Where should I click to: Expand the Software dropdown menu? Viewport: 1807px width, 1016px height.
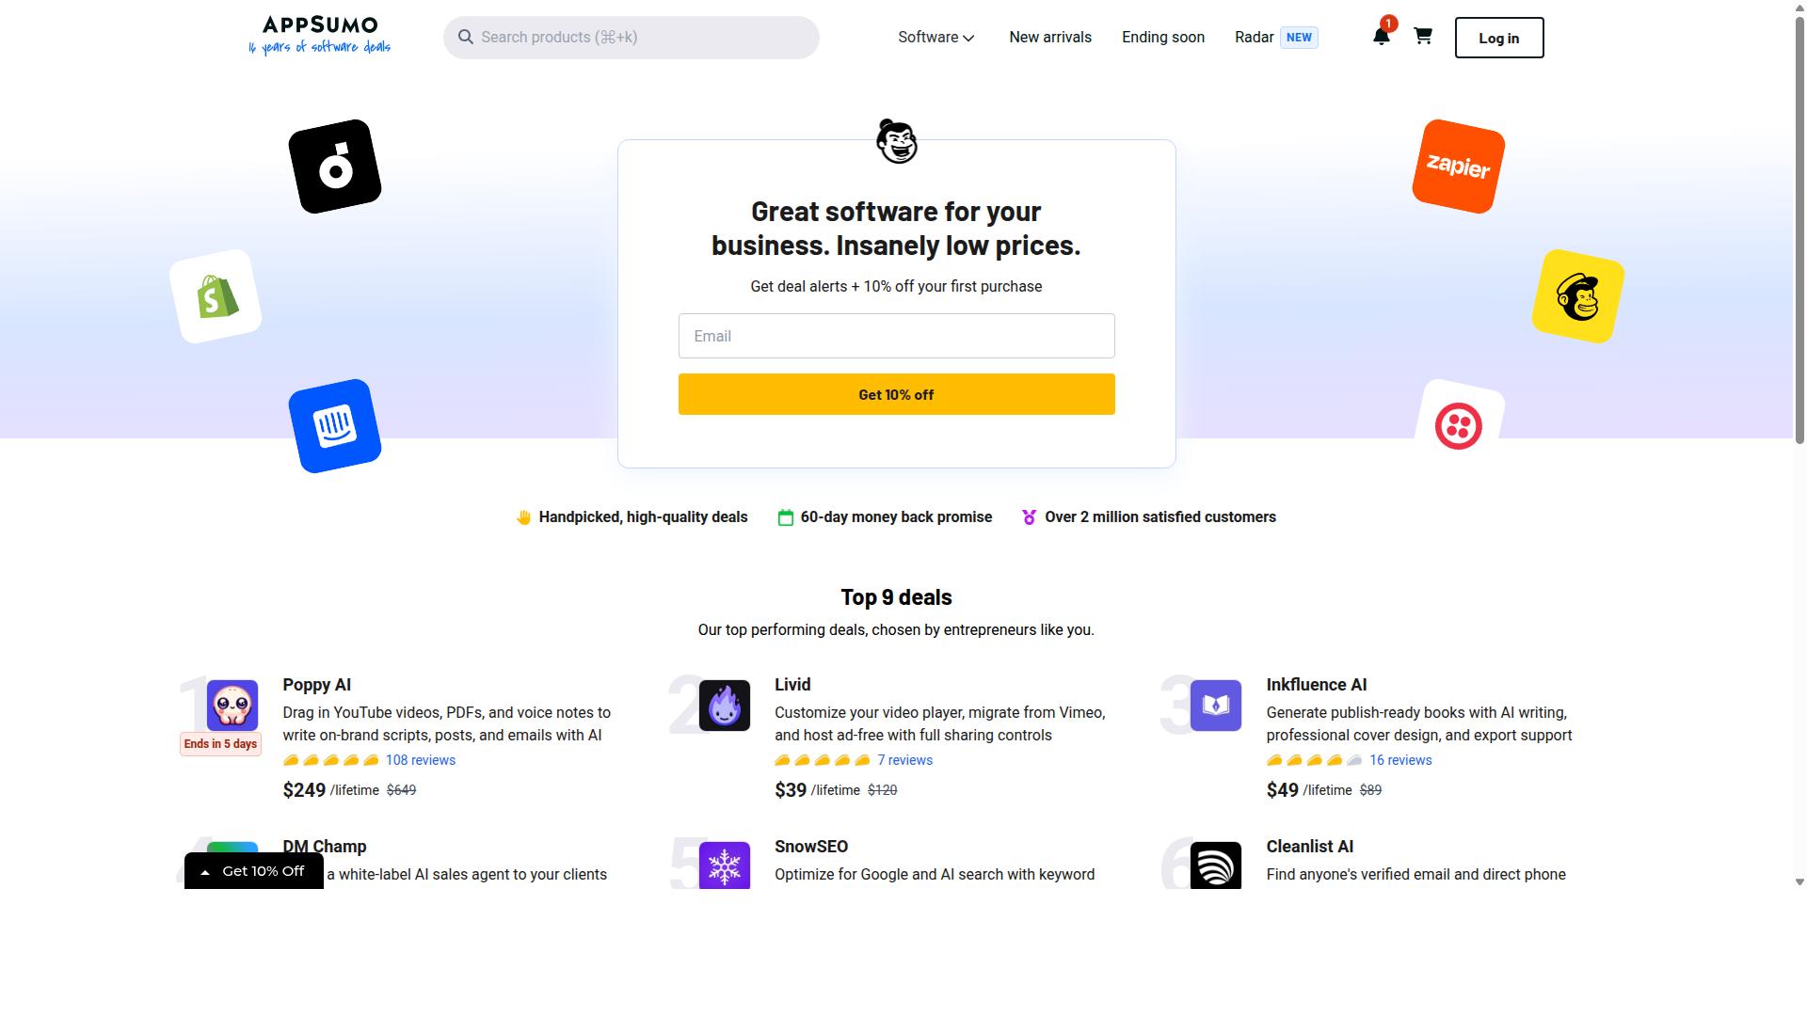(x=936, y=38)
